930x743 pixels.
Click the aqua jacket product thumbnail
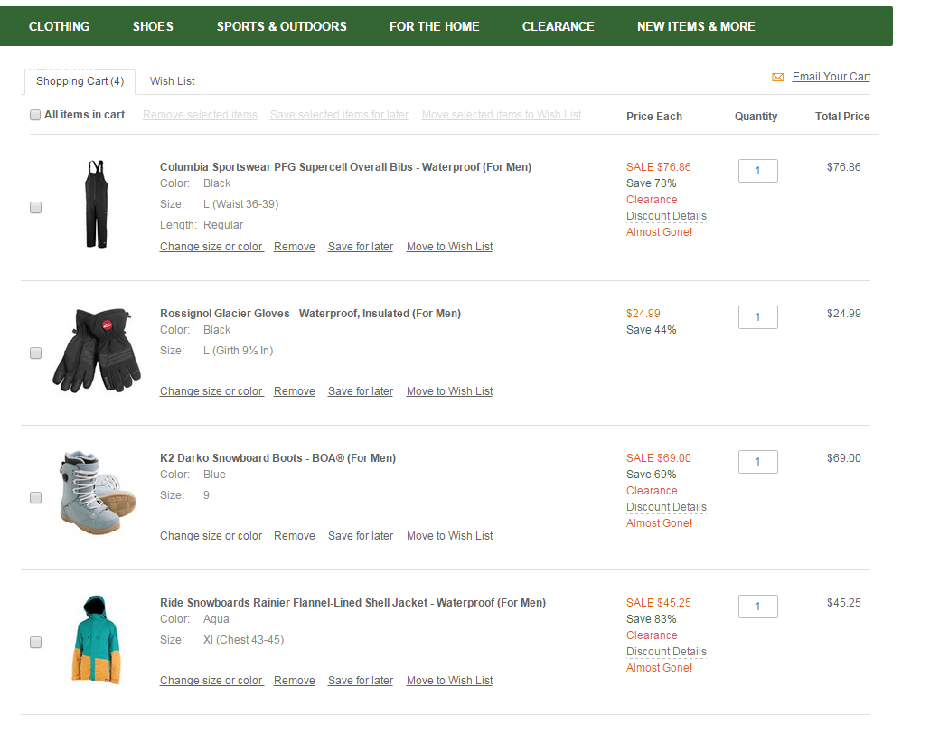click(x=96, y=640)
